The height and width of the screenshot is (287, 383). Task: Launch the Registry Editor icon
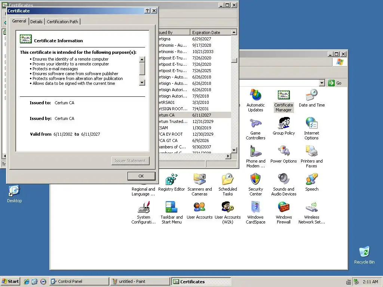(171, 182)
